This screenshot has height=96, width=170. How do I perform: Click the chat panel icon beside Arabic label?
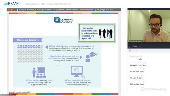[130, 50]
